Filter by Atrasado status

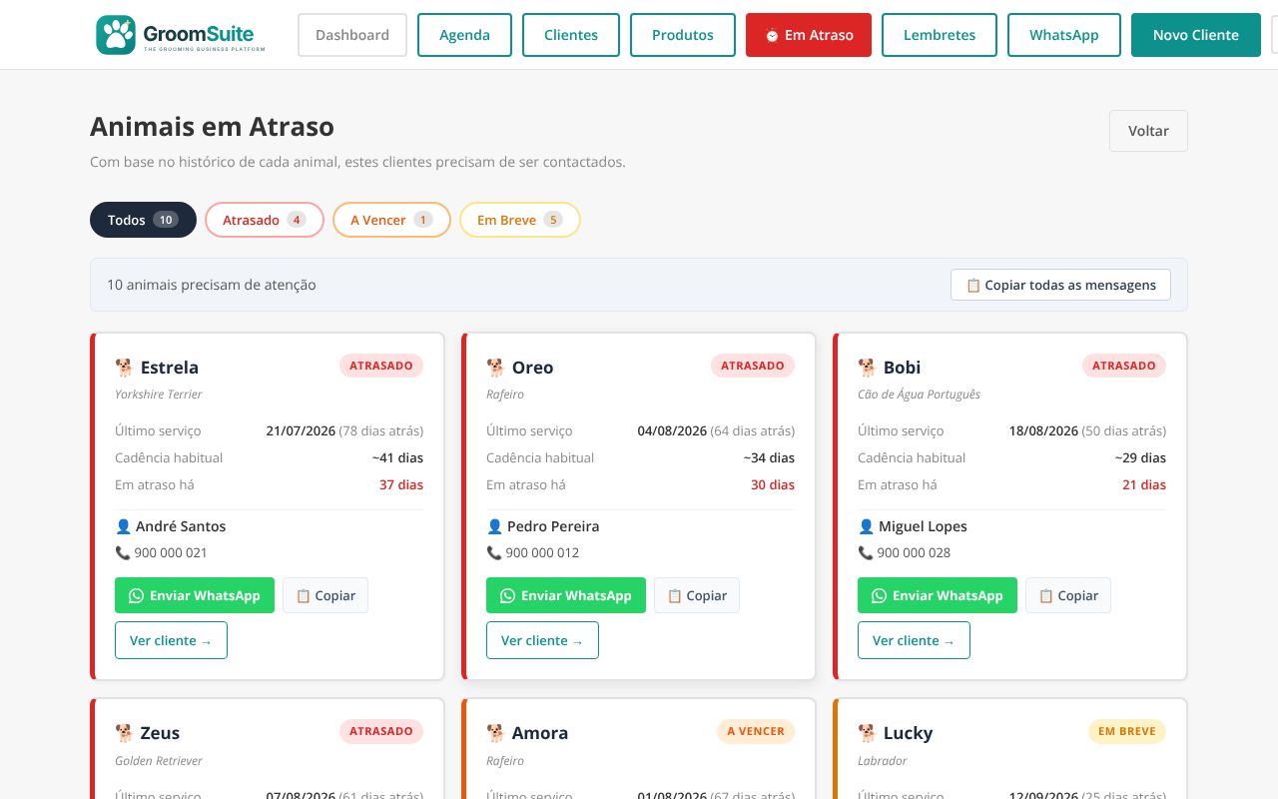coord(265,220)
